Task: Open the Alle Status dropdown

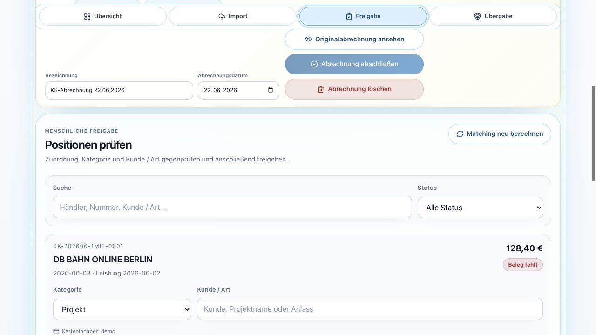Action: (x=481, y=208)
